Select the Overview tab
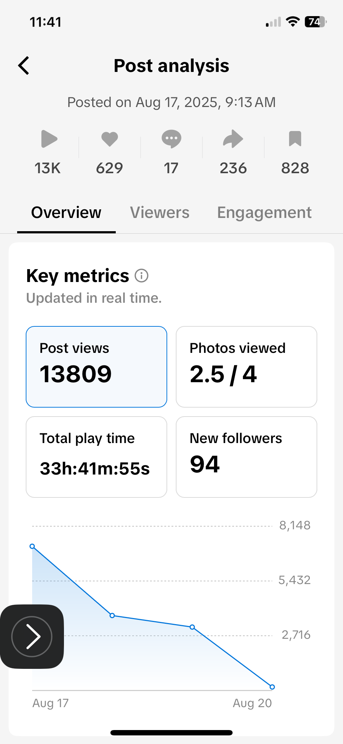Screen dimensions: 343x744 click(66, 213)
